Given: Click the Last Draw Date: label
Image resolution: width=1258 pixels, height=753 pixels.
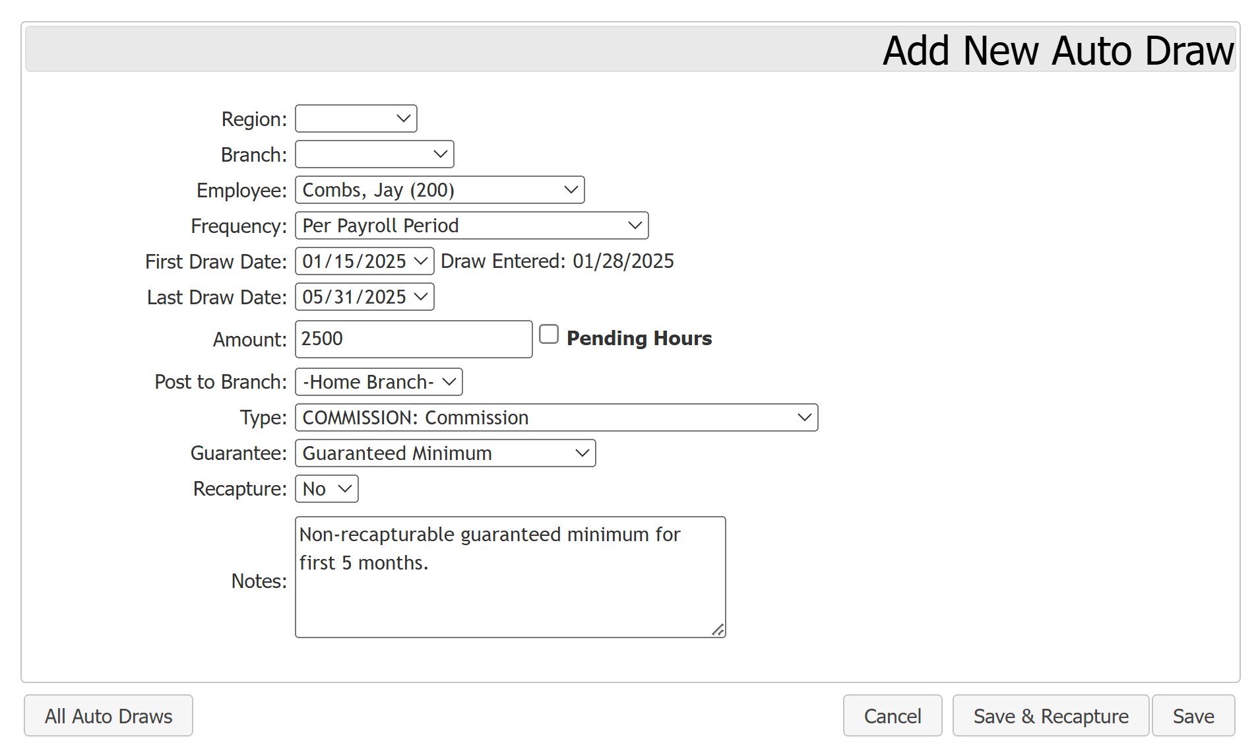Looking at the screenshot, I should coord(216,298).
